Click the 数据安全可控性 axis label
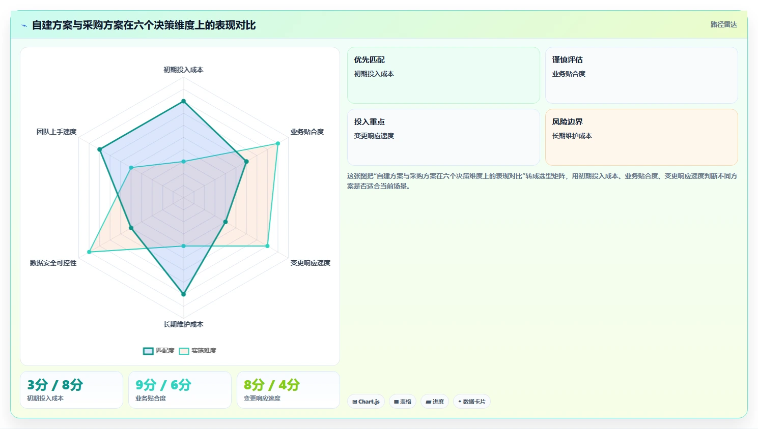This screenshot has width=758, height=429. [x=53, y=263]
